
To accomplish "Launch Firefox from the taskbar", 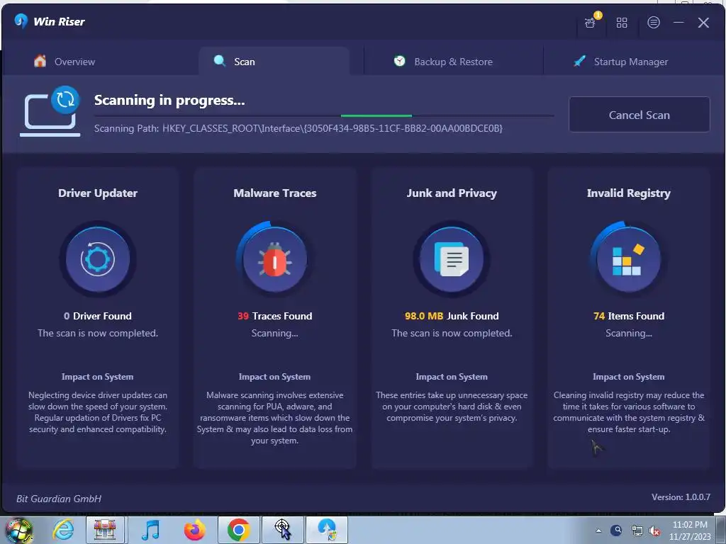I will 194,530.
